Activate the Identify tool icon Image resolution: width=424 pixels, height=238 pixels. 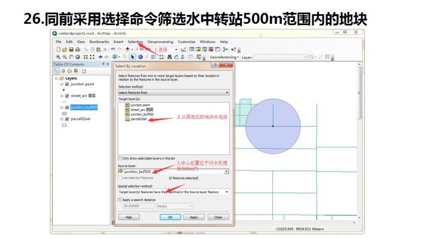[x=140, y=57]
